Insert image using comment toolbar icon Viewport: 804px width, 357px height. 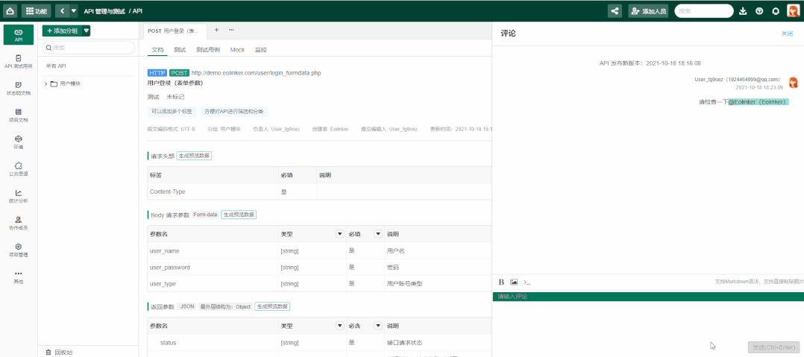(514, 282)
